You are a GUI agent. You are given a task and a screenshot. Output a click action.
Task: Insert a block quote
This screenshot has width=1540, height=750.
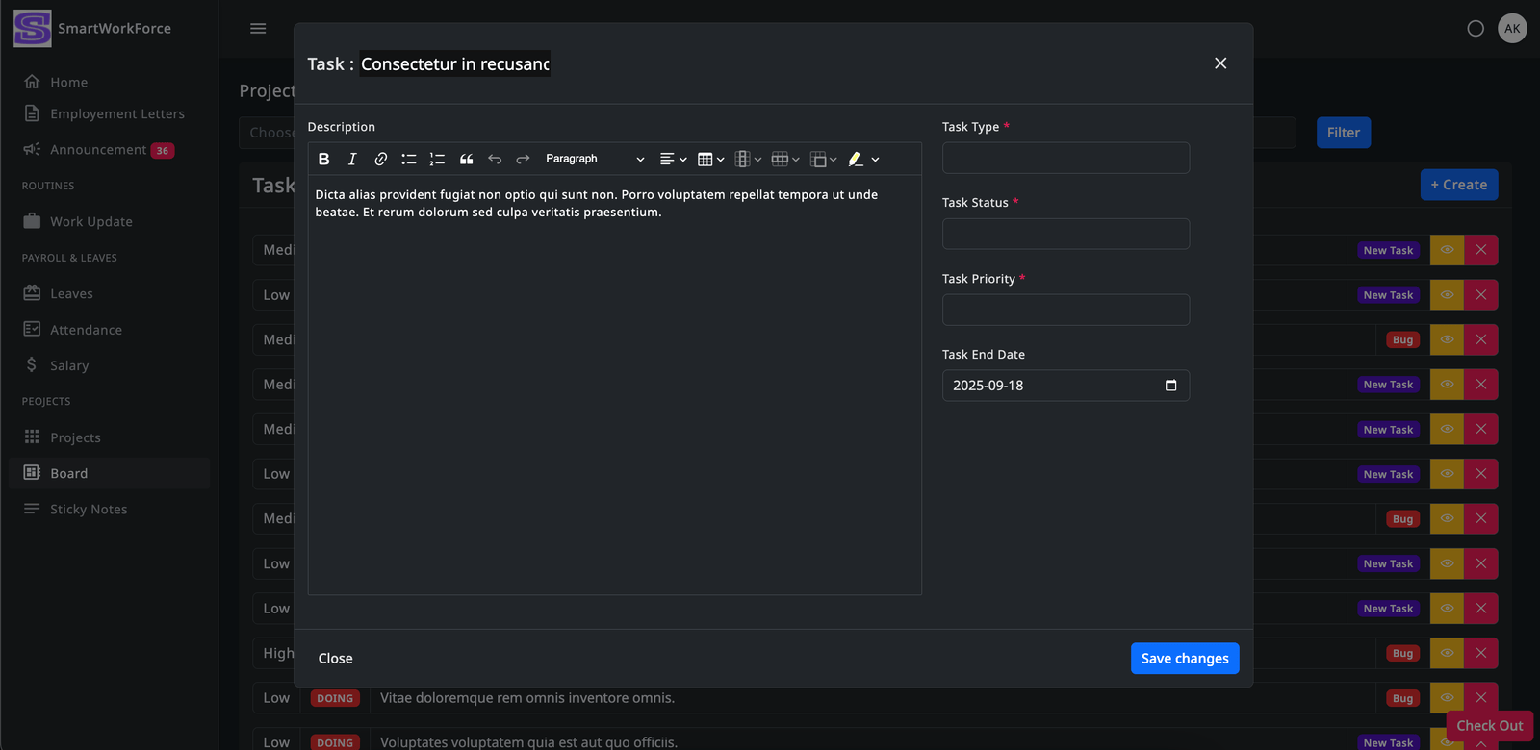[x=466, y=160]
